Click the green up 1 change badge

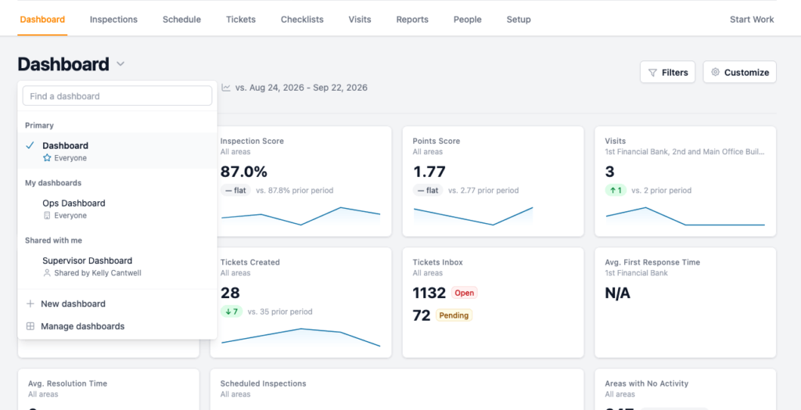coord(616,190)
